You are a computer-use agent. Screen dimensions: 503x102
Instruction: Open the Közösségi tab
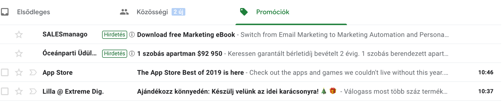click(152, 12)
